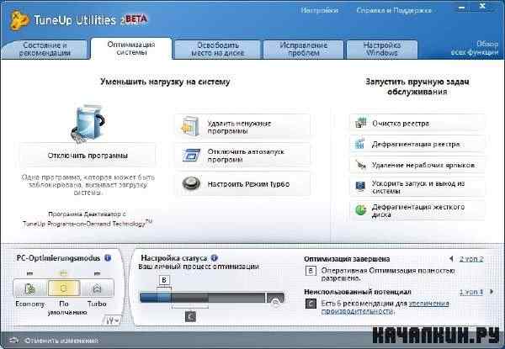
Task: Click the Дефрагментация жесткого диска icon
Action: [361, 209]
